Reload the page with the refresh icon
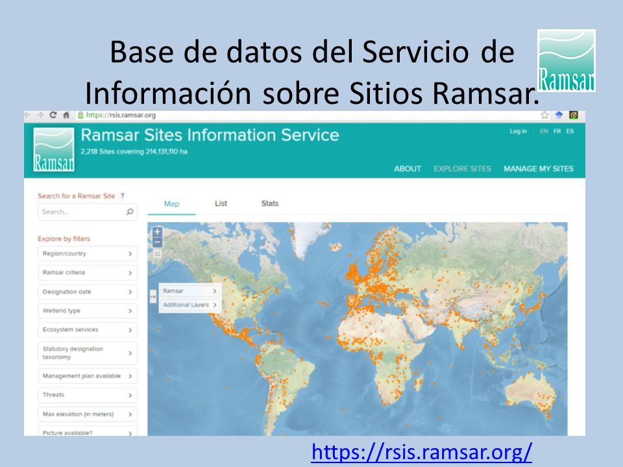 pyautogui.click(x=53, y=115)
